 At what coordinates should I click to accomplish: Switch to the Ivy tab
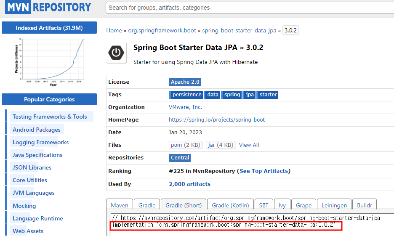282,205
